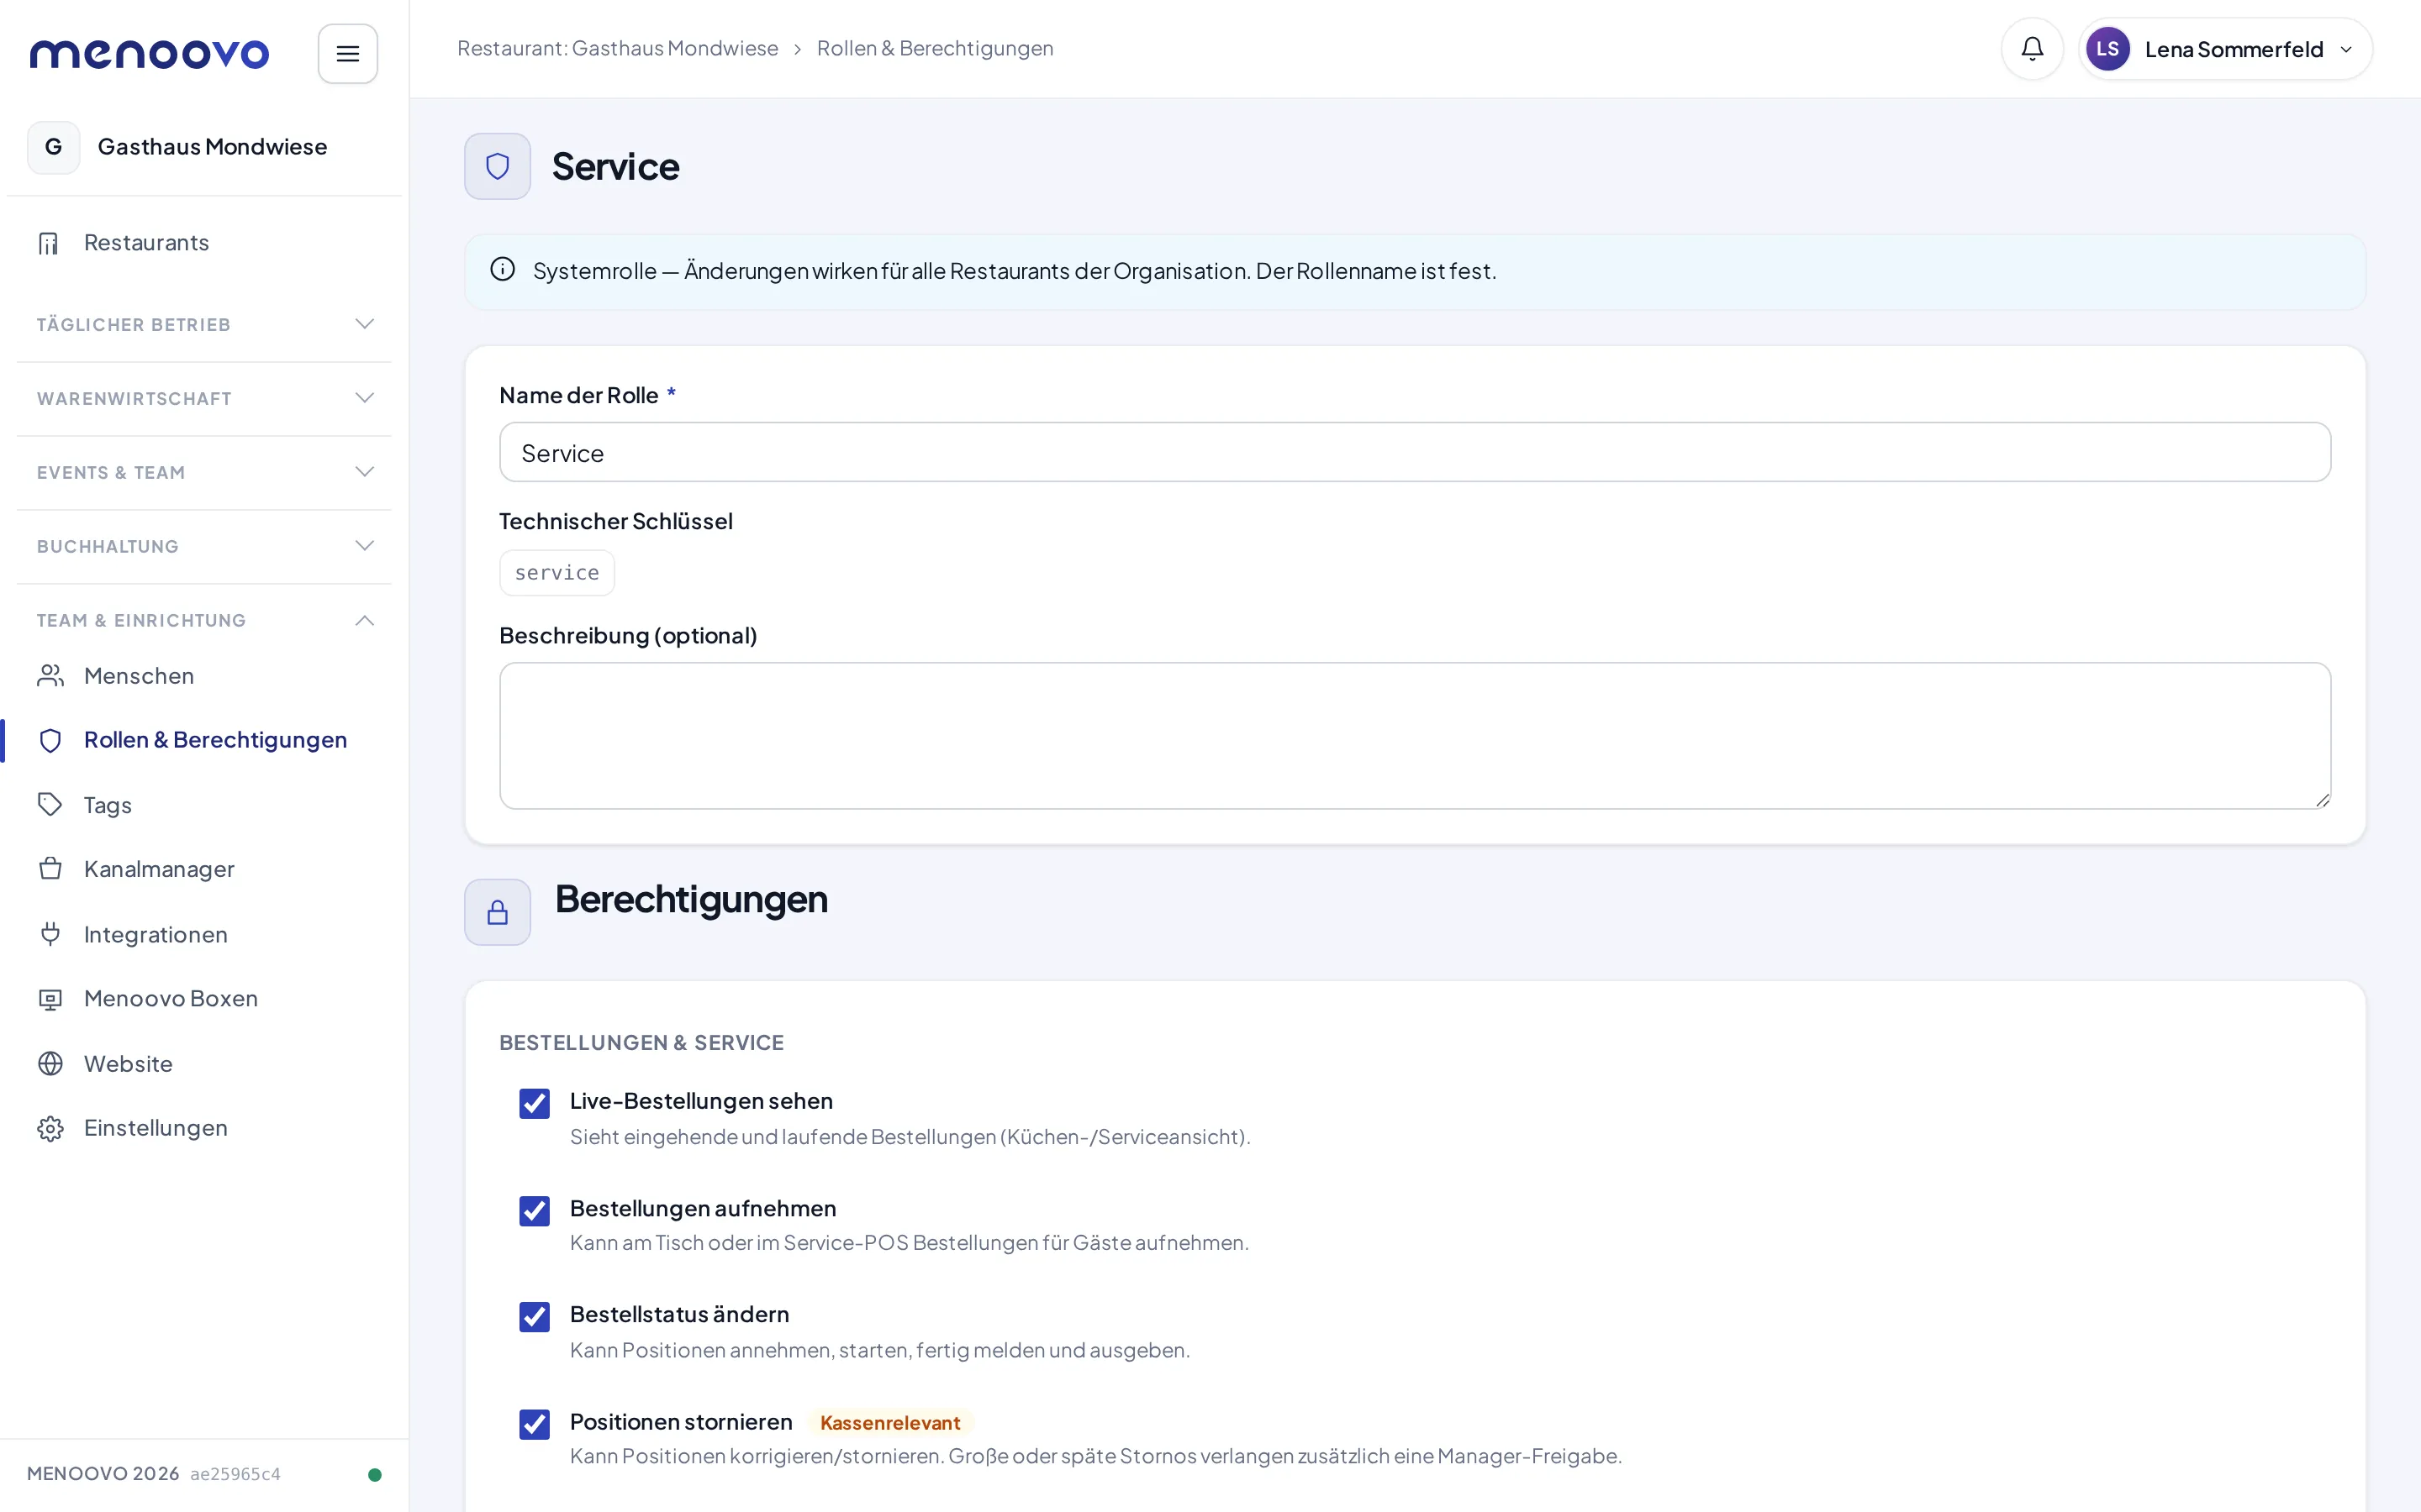Expand the Täglicher Betrieb section

click(204, 325)
